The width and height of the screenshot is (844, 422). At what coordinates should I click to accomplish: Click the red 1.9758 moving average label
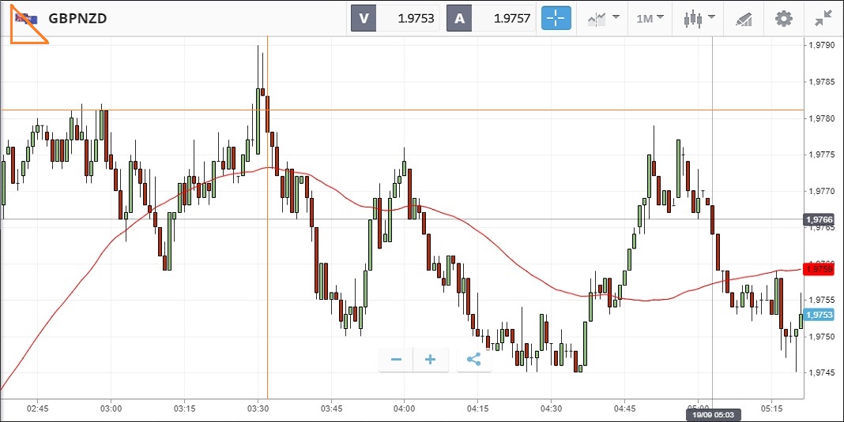[x=819, y=269]
